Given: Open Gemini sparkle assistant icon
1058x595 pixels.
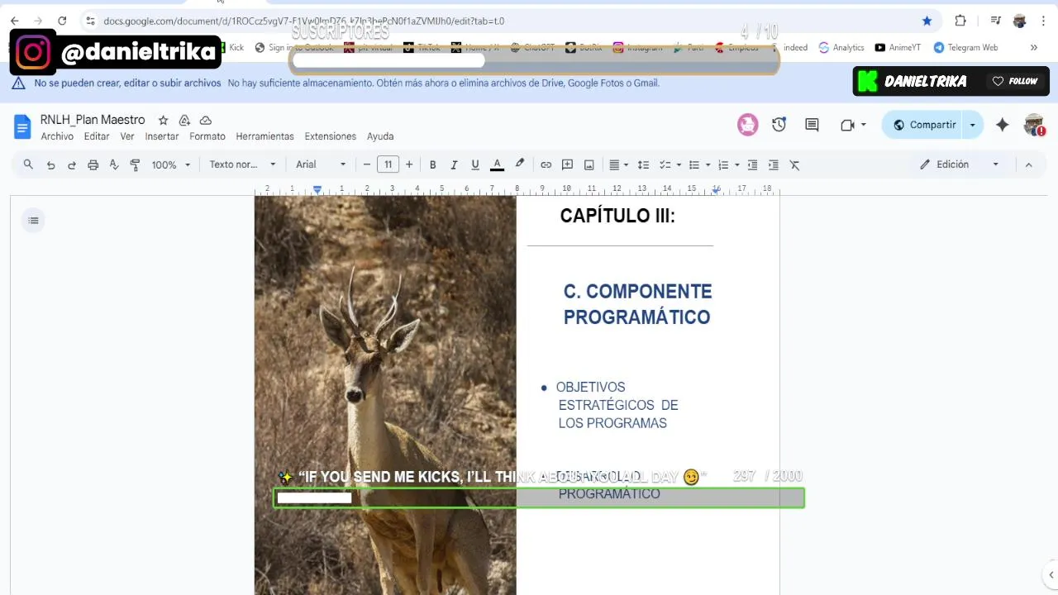Looking at the screenshot, I should pos(1002,125).
